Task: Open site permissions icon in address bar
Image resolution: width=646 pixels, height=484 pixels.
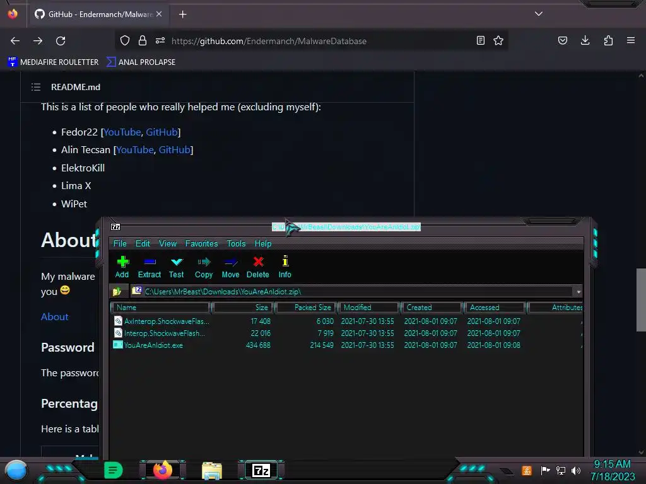Action: click(x=160, y=40)
